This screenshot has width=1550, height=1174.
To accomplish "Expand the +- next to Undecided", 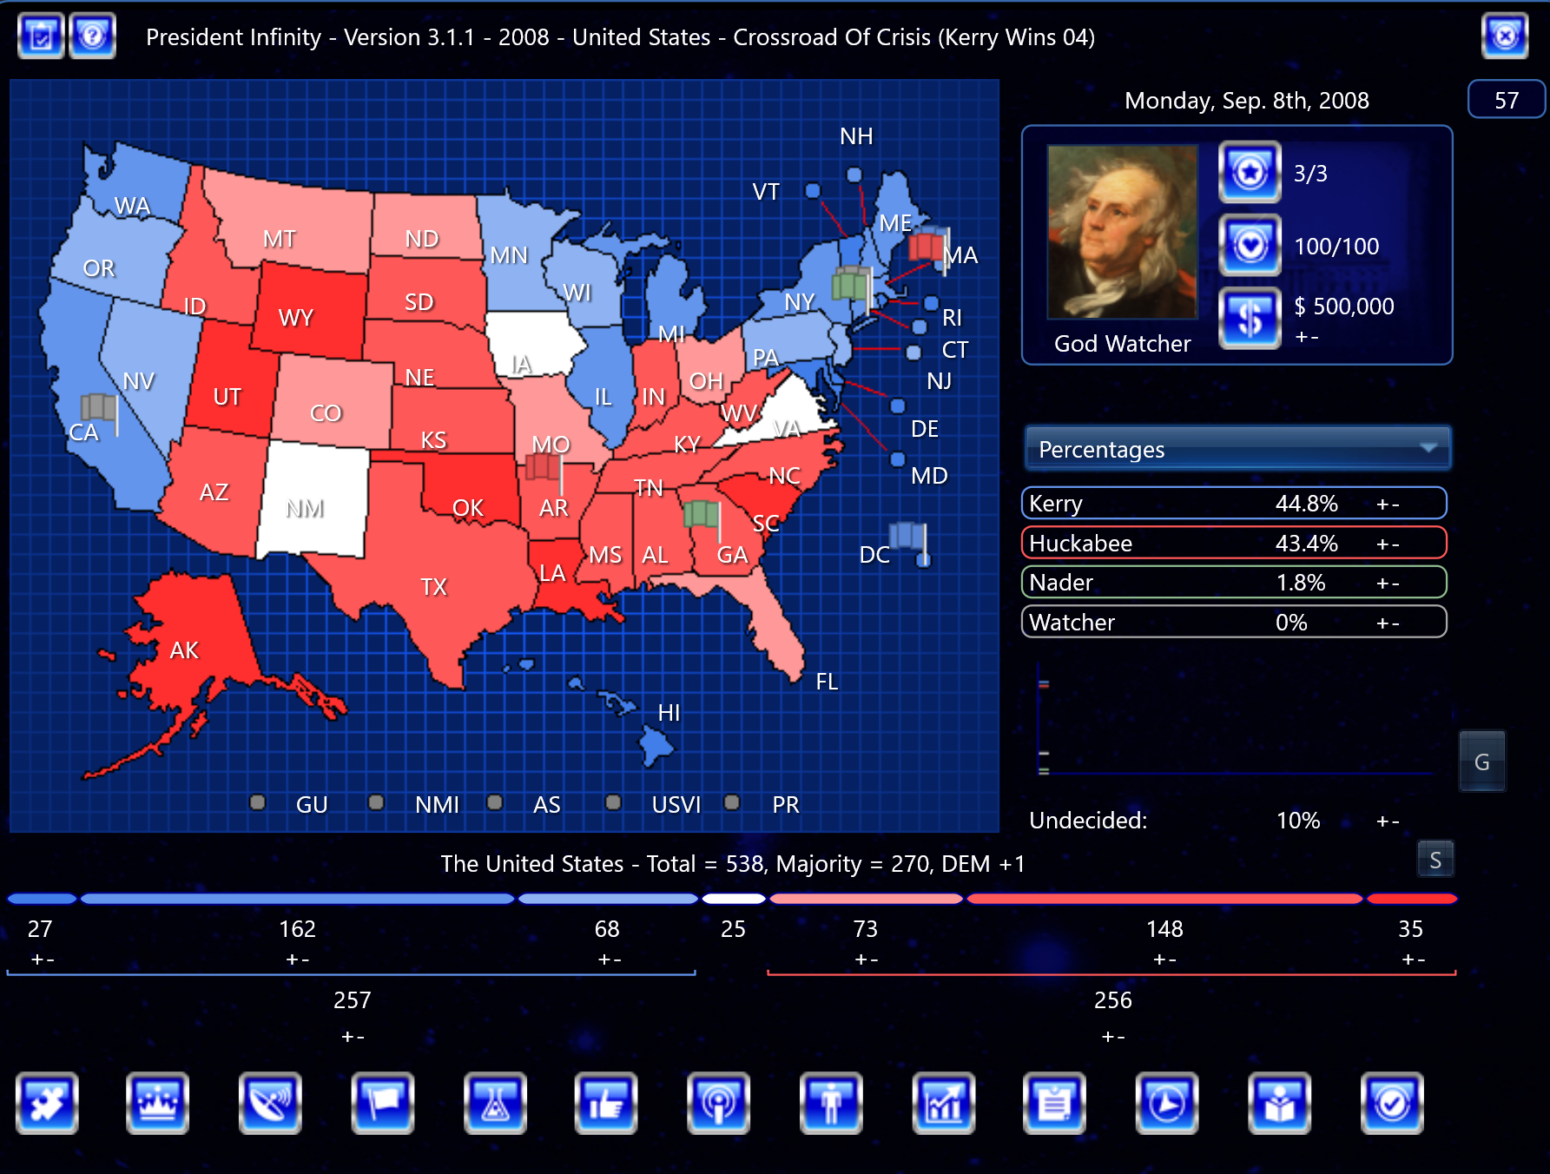I will (x=1387, y=821).
